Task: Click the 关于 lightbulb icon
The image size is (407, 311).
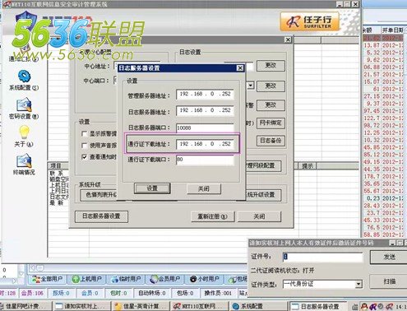Action: click(x=24, y=132)
